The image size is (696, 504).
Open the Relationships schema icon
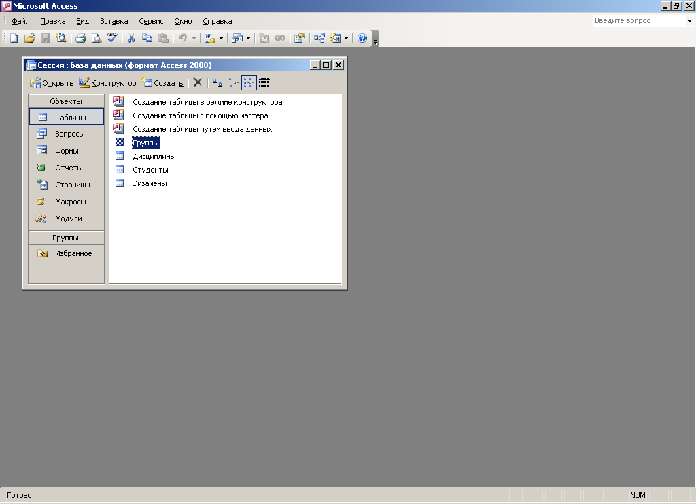pyautogui.click(x=319, y=38)
